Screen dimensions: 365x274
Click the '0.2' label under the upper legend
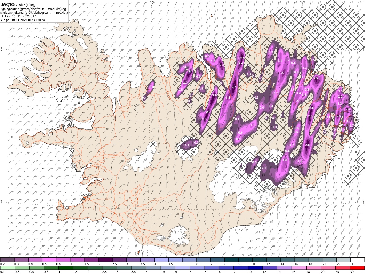(x=2, y=264)
